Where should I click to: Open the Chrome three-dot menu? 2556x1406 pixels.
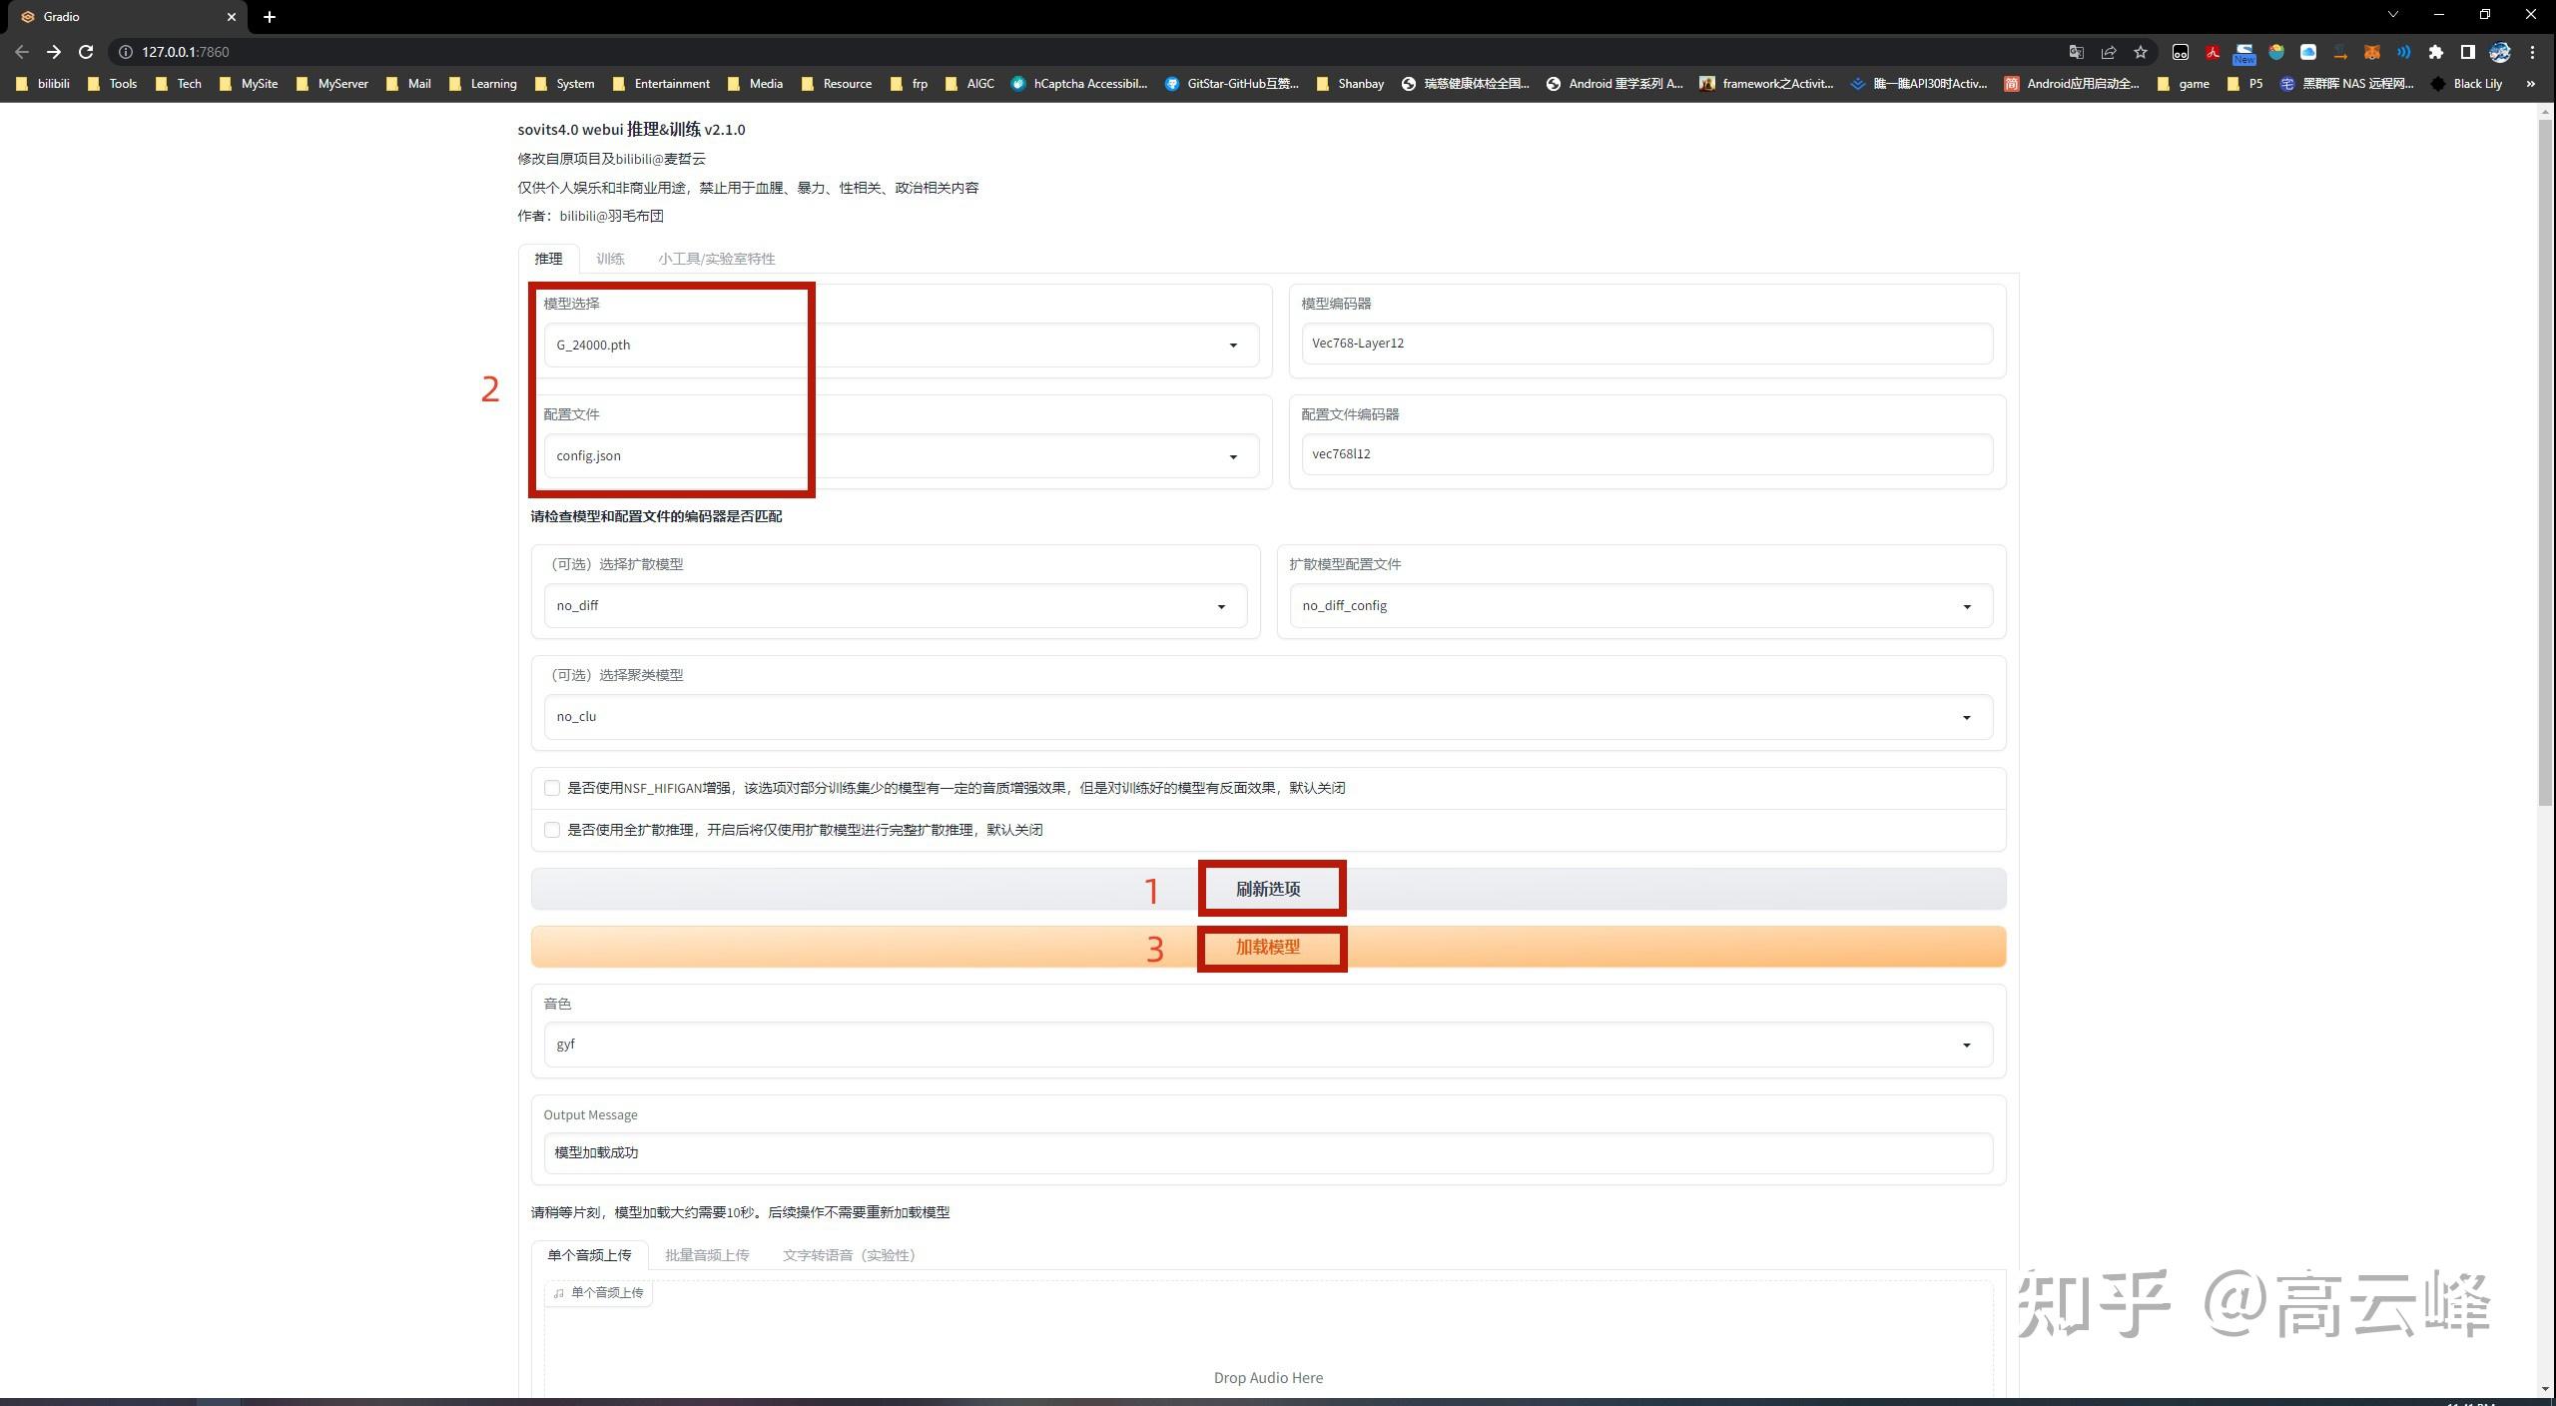(2531, 52)
